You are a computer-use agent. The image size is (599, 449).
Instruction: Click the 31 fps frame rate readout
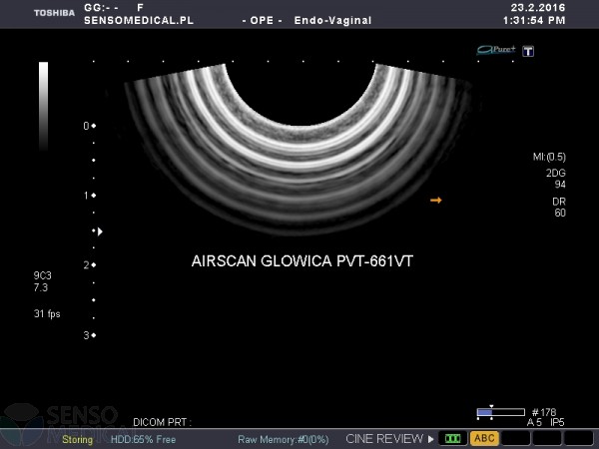46,313
